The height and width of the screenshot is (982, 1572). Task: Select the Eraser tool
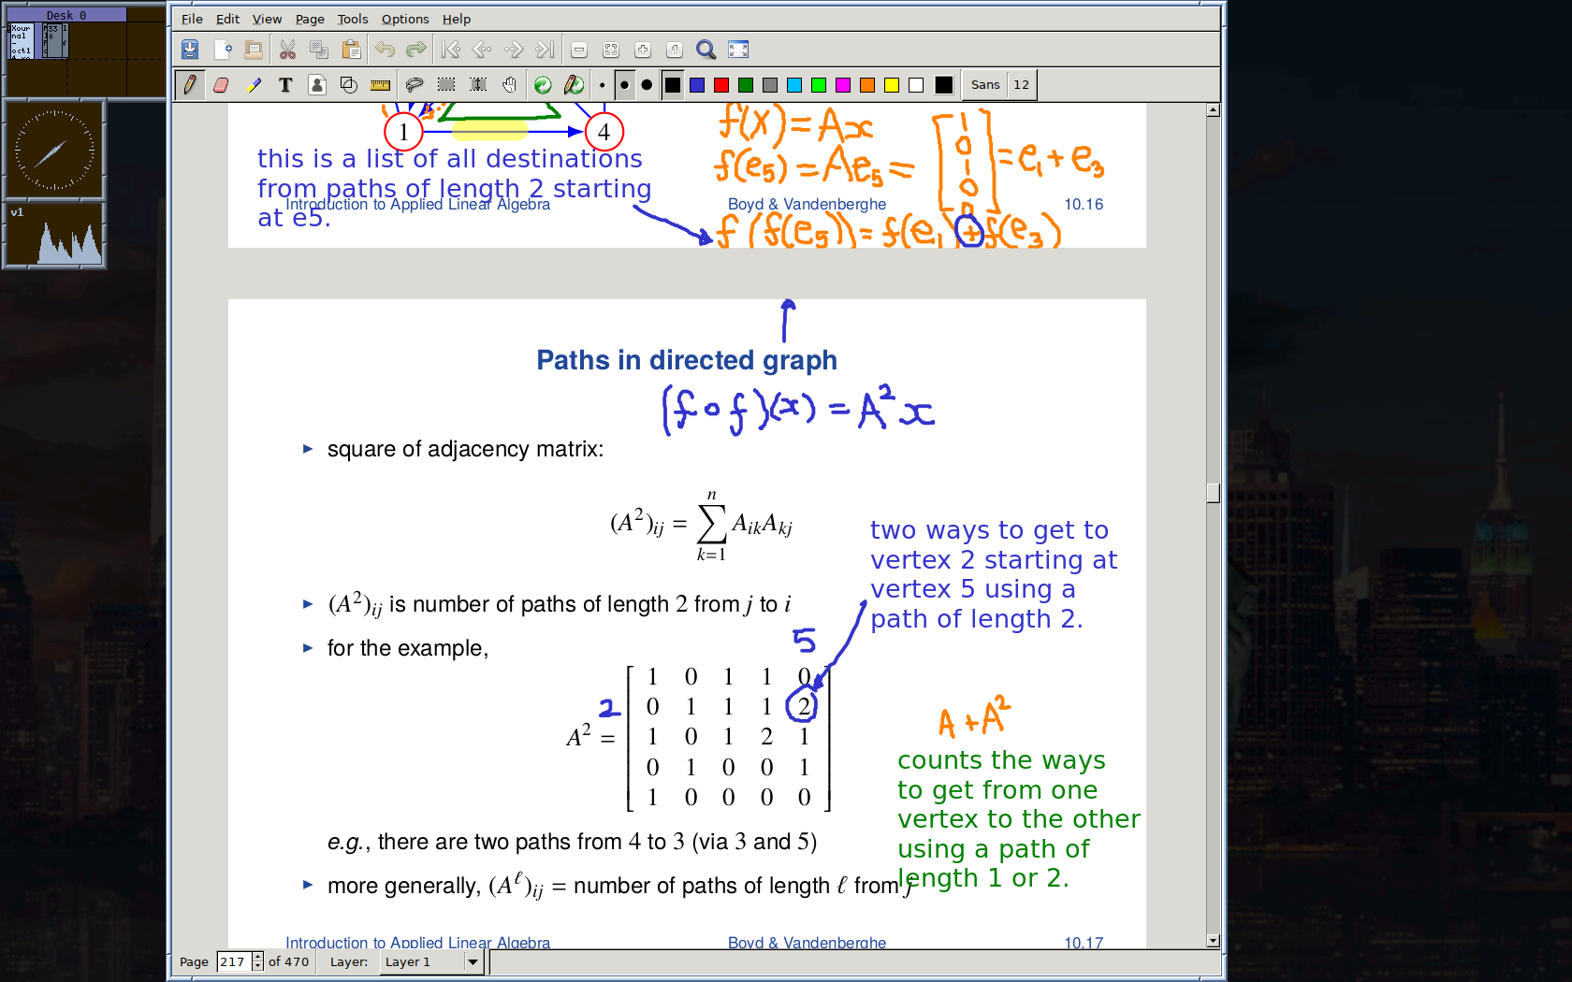coord(221,84)
